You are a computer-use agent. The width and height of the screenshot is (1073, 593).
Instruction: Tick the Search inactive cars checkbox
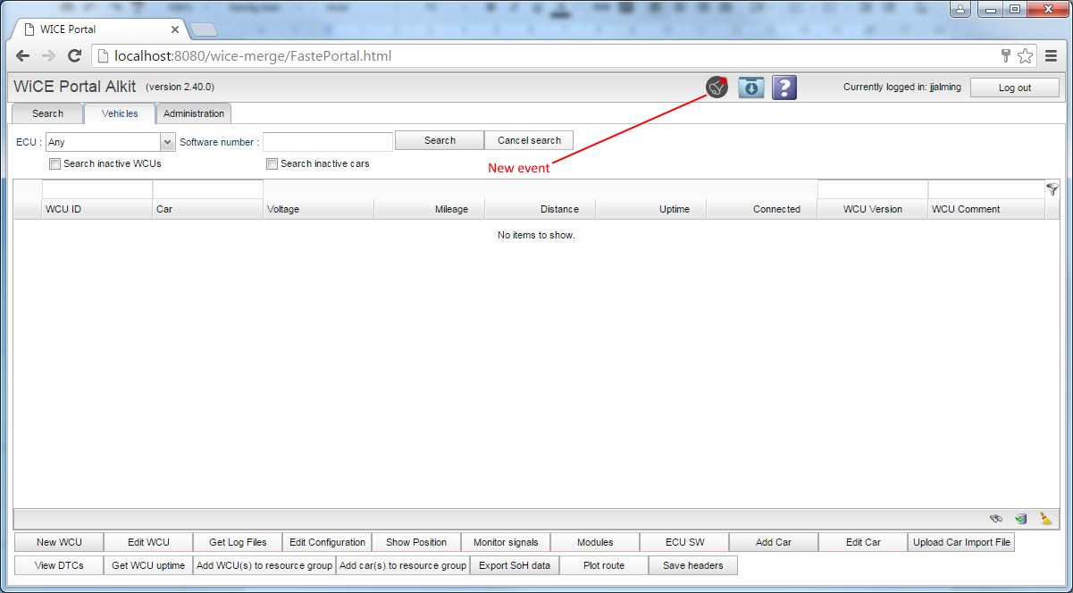point(272,164)
